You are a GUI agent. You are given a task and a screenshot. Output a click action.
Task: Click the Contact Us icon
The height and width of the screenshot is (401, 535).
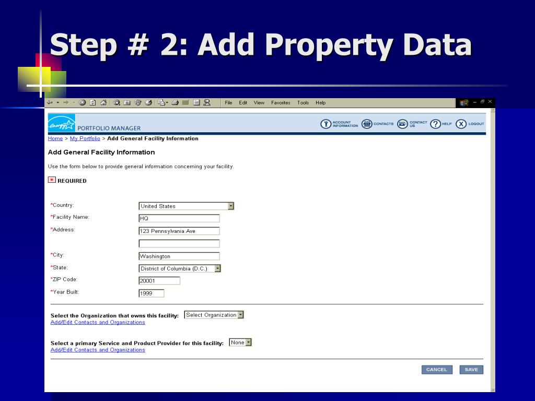pos(403,124)
